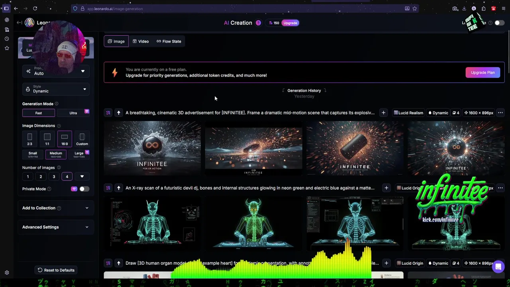The width and height of the screenshot is (510, 287).
Task: Reuse prompt arrow for X-ray devil dj generation
Action: click(118, 188)
